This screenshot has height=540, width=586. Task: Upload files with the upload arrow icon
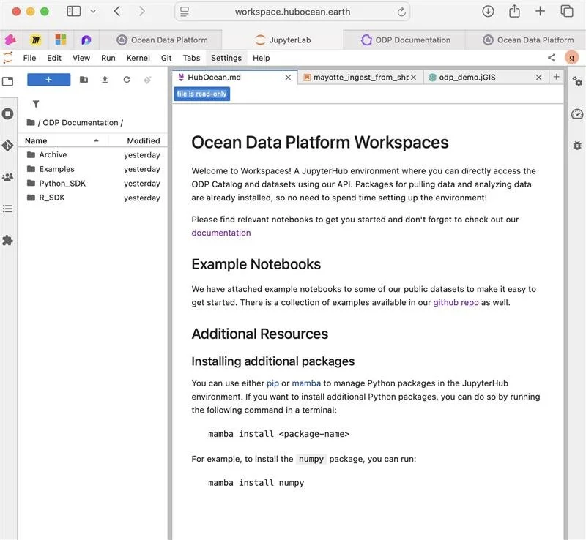[x=105, y=80]
